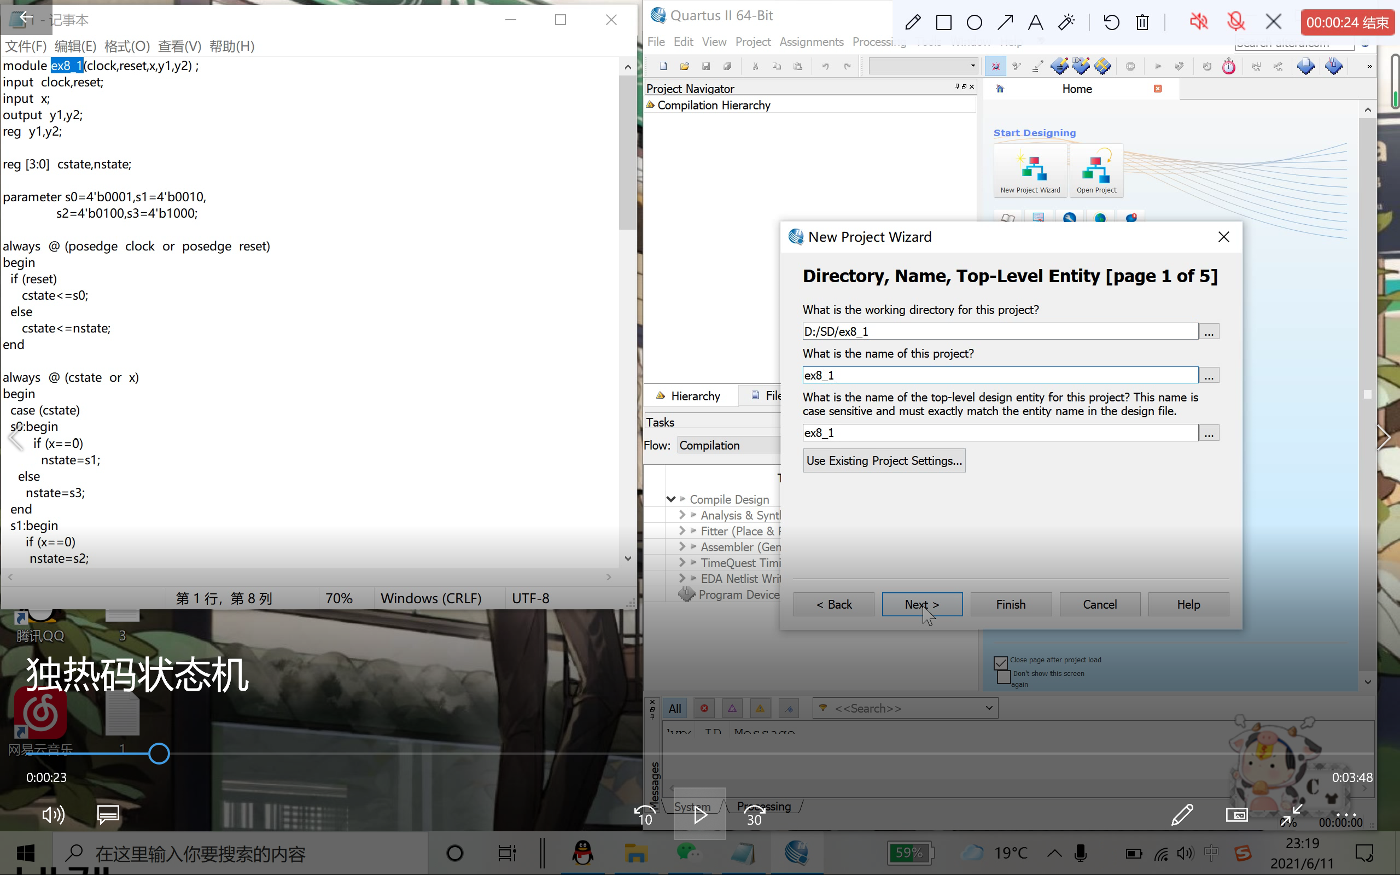Open the Quartus toolbar entity combo box
Screen dimensions: 1400x875
click(x=923, y=66)
